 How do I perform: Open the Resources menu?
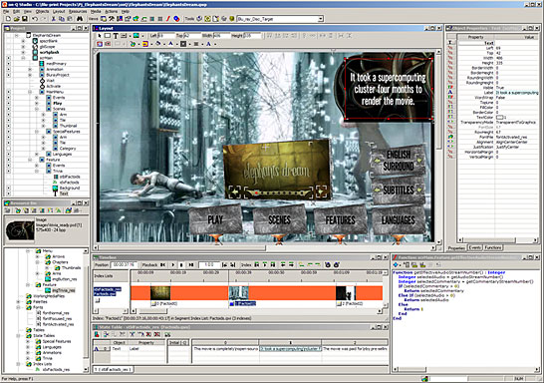78,11
